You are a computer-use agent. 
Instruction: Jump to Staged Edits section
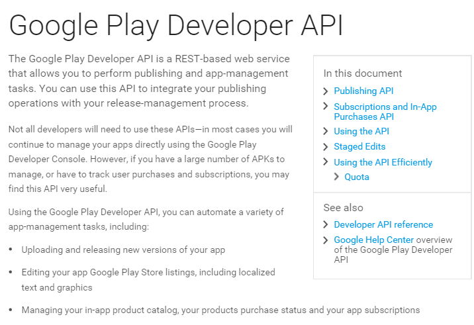coord(359,146)
